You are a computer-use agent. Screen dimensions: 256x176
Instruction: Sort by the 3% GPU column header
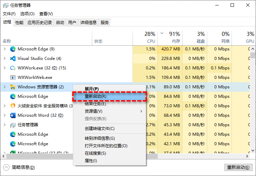pos(244,38)
